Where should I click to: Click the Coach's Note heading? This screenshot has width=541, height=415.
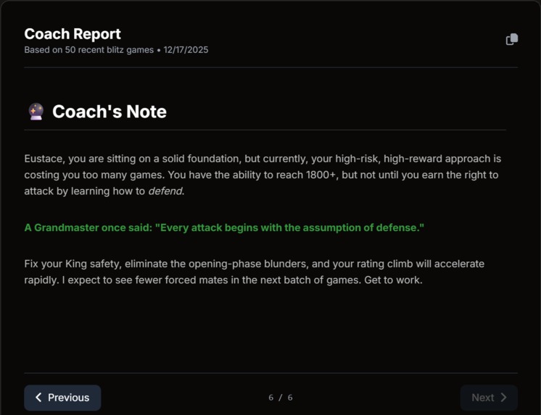[110, 112]
